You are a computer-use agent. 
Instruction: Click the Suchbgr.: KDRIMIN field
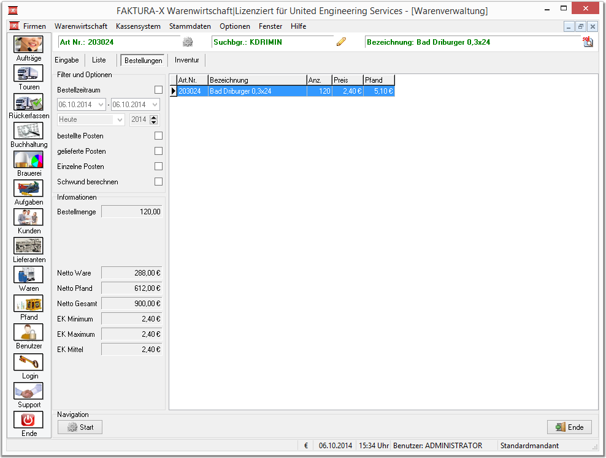point(272,42)
